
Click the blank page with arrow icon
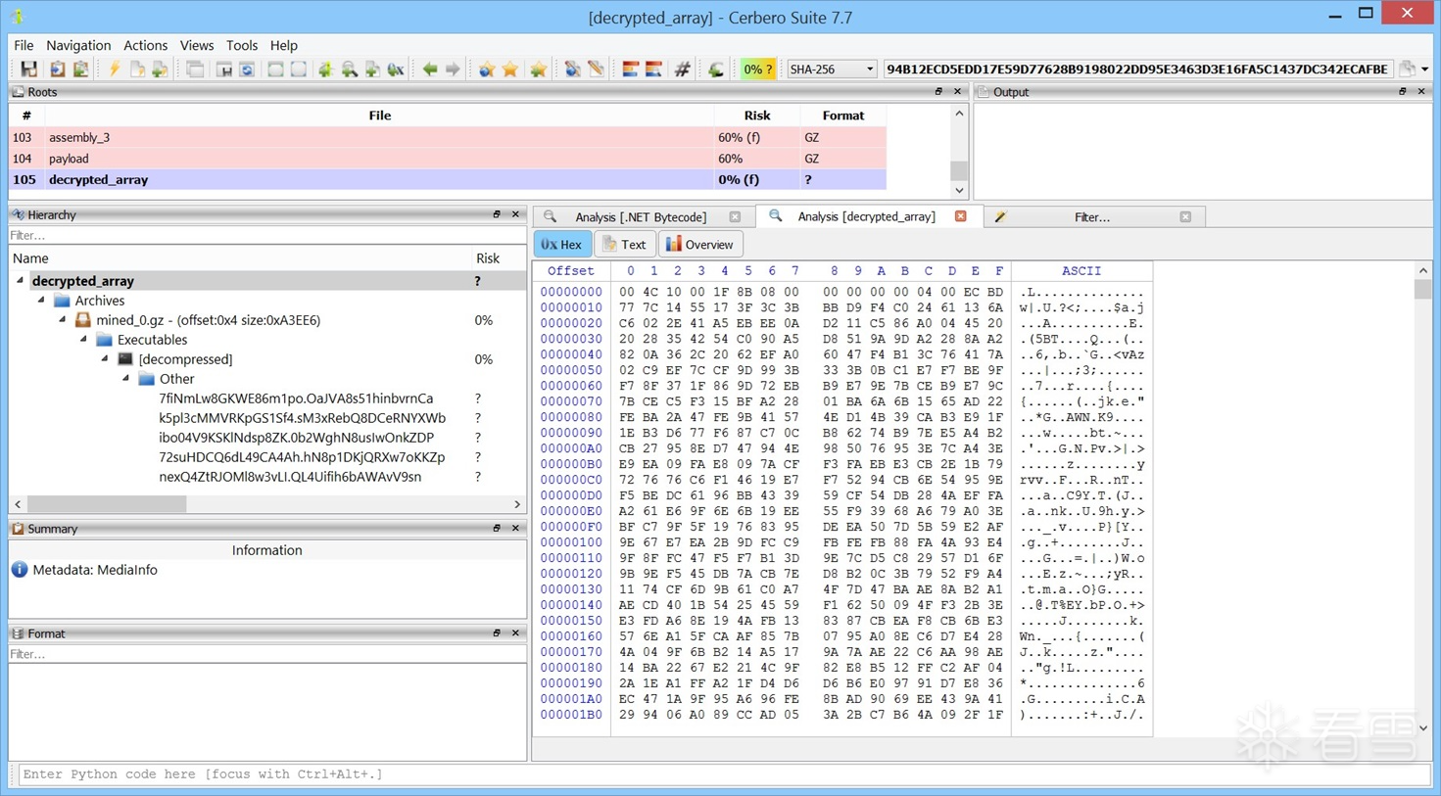(x=137, y=70)
